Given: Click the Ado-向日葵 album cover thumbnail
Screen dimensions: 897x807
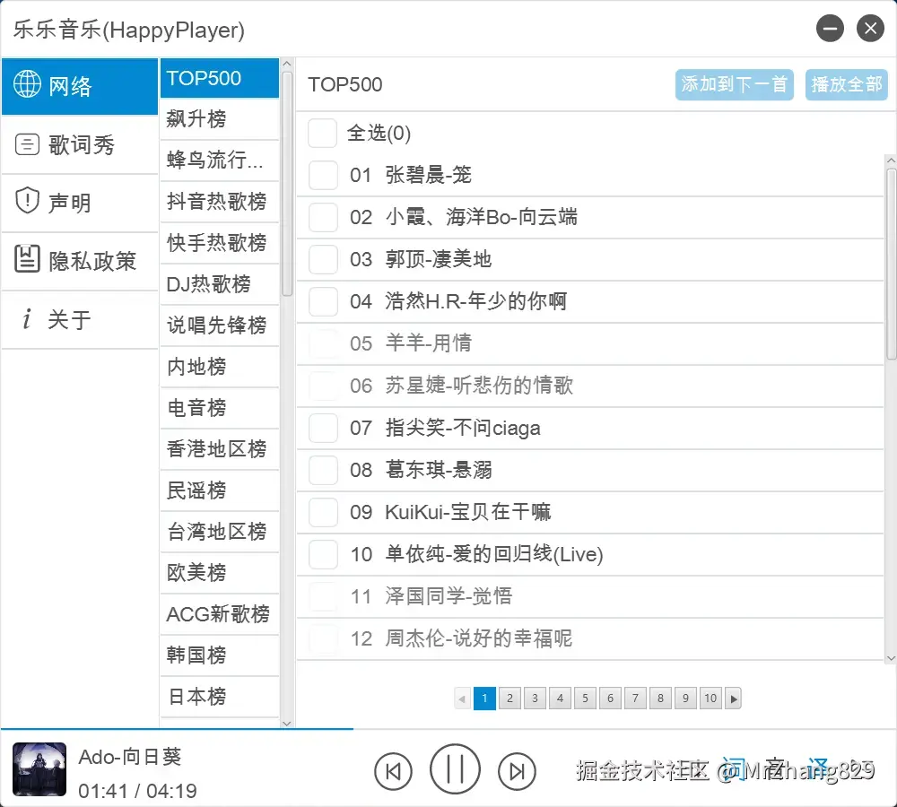Looking at the screenshot, I should pos(39,769).
